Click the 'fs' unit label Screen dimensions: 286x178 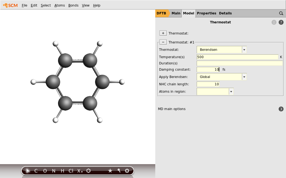pyautogui.click(x=224, y=69)
